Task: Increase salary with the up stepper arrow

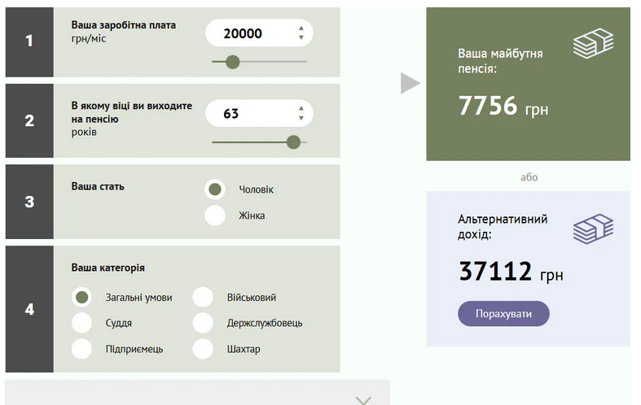Action: [x=301, y=28]
